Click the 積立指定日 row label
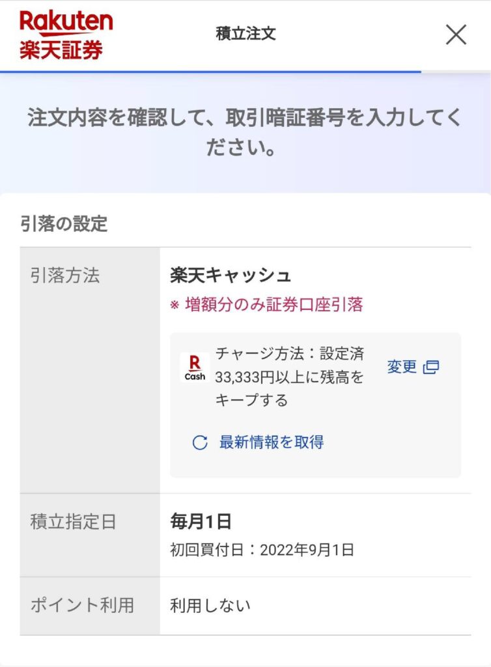This screenshot has width=491, height=667. pyautogui.click(x=73, y=522)
